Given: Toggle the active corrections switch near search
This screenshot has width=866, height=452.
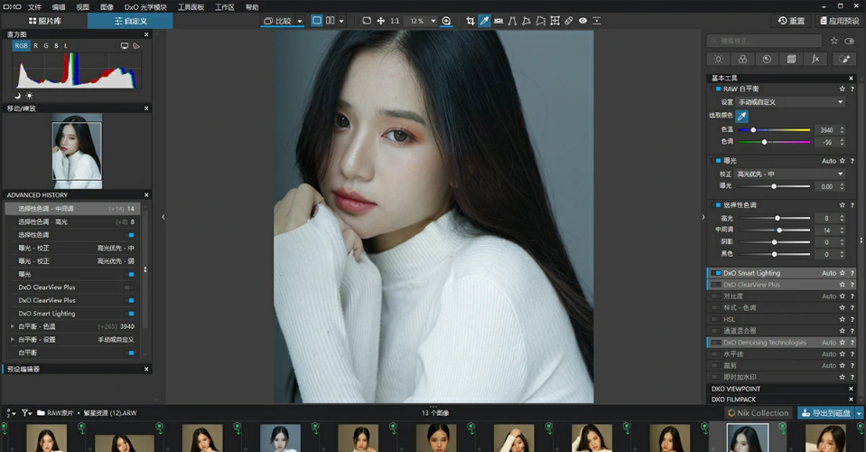Looking at the screenshot, I should pyautogui.click(x=850, y=41).
